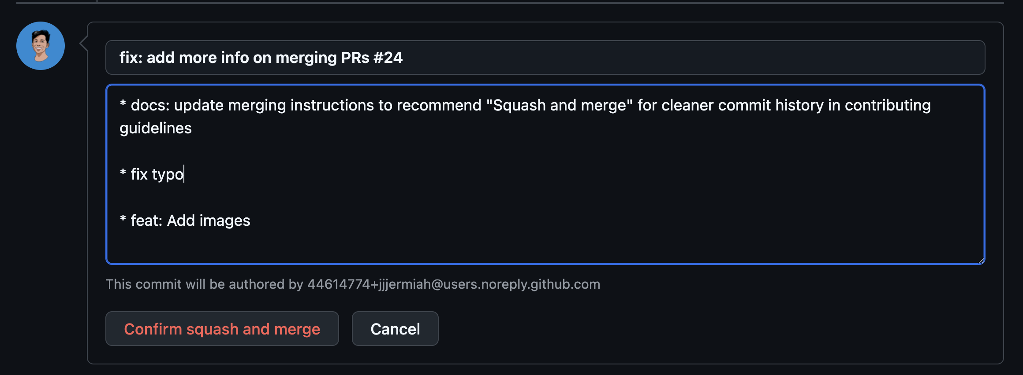
Task: Click the Cancel button label
Action: pyautogui.click(x=395, y=328)
